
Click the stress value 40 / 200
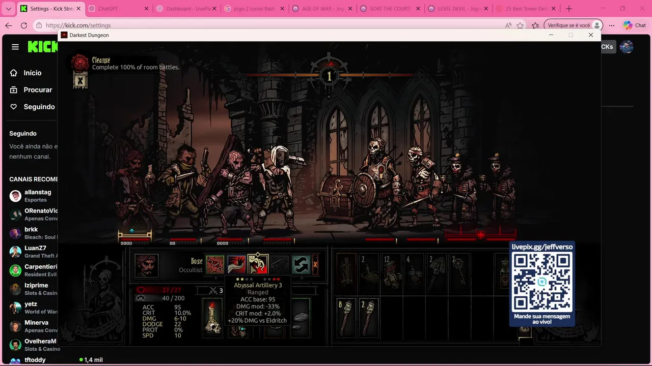(x=173, y=298)
